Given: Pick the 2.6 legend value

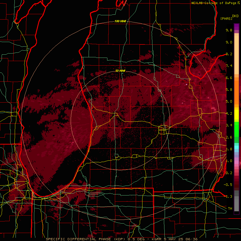Looking at the screenshot, I should [229, 137].
